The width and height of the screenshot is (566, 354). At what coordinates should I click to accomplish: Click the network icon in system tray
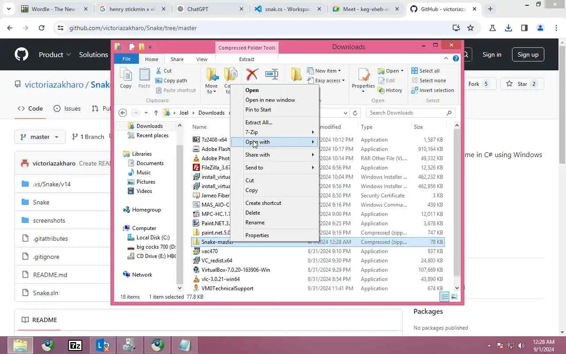click(511, 346)
